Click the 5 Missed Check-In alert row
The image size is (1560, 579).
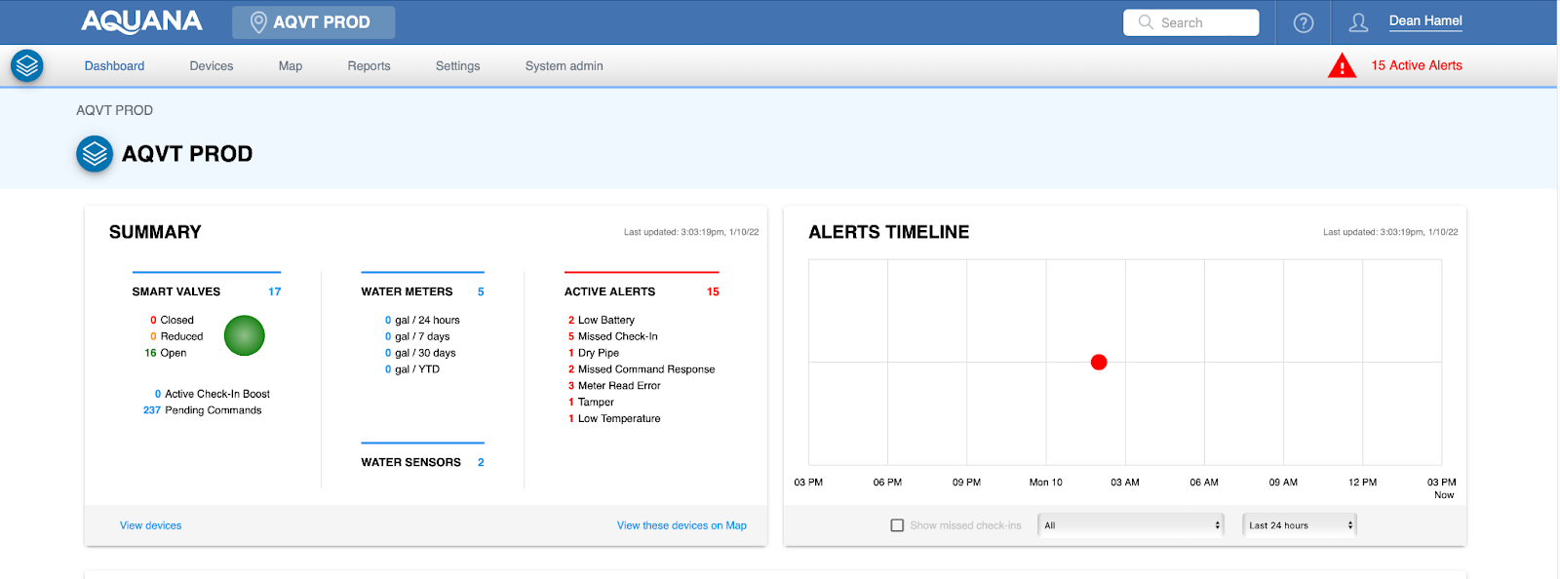coord(613,336)
